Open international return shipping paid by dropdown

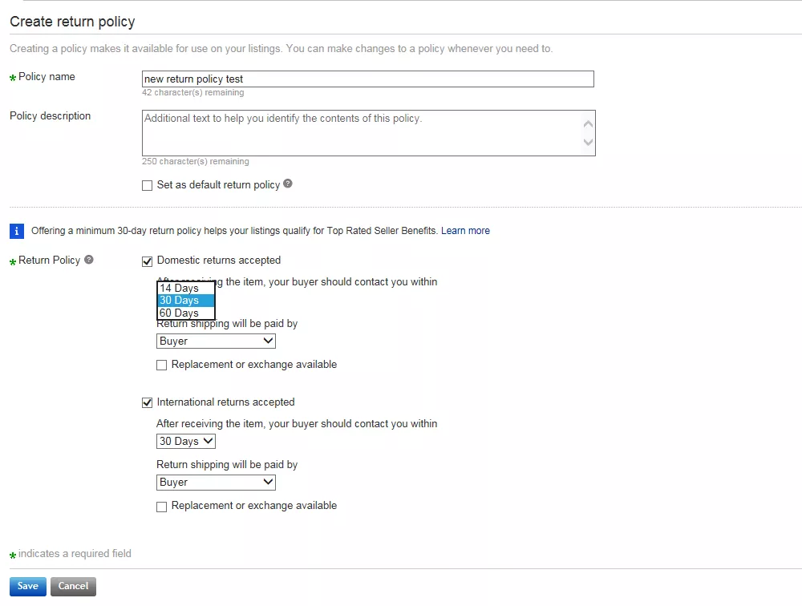(216, 483)
